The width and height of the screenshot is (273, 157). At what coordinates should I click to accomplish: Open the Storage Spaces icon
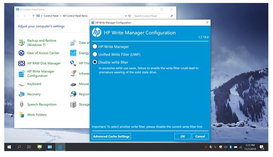pos(73,104)
